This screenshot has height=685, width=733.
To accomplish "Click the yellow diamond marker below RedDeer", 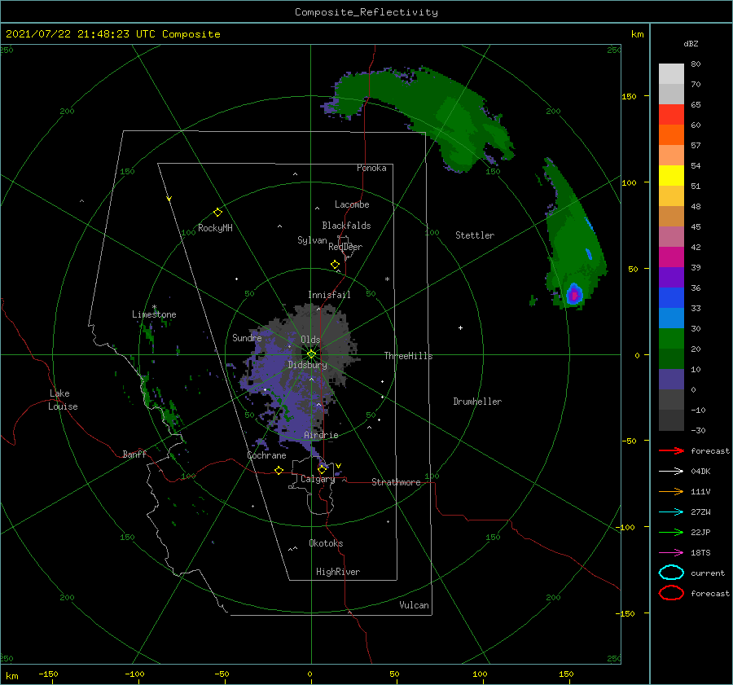I will point(336,265).
